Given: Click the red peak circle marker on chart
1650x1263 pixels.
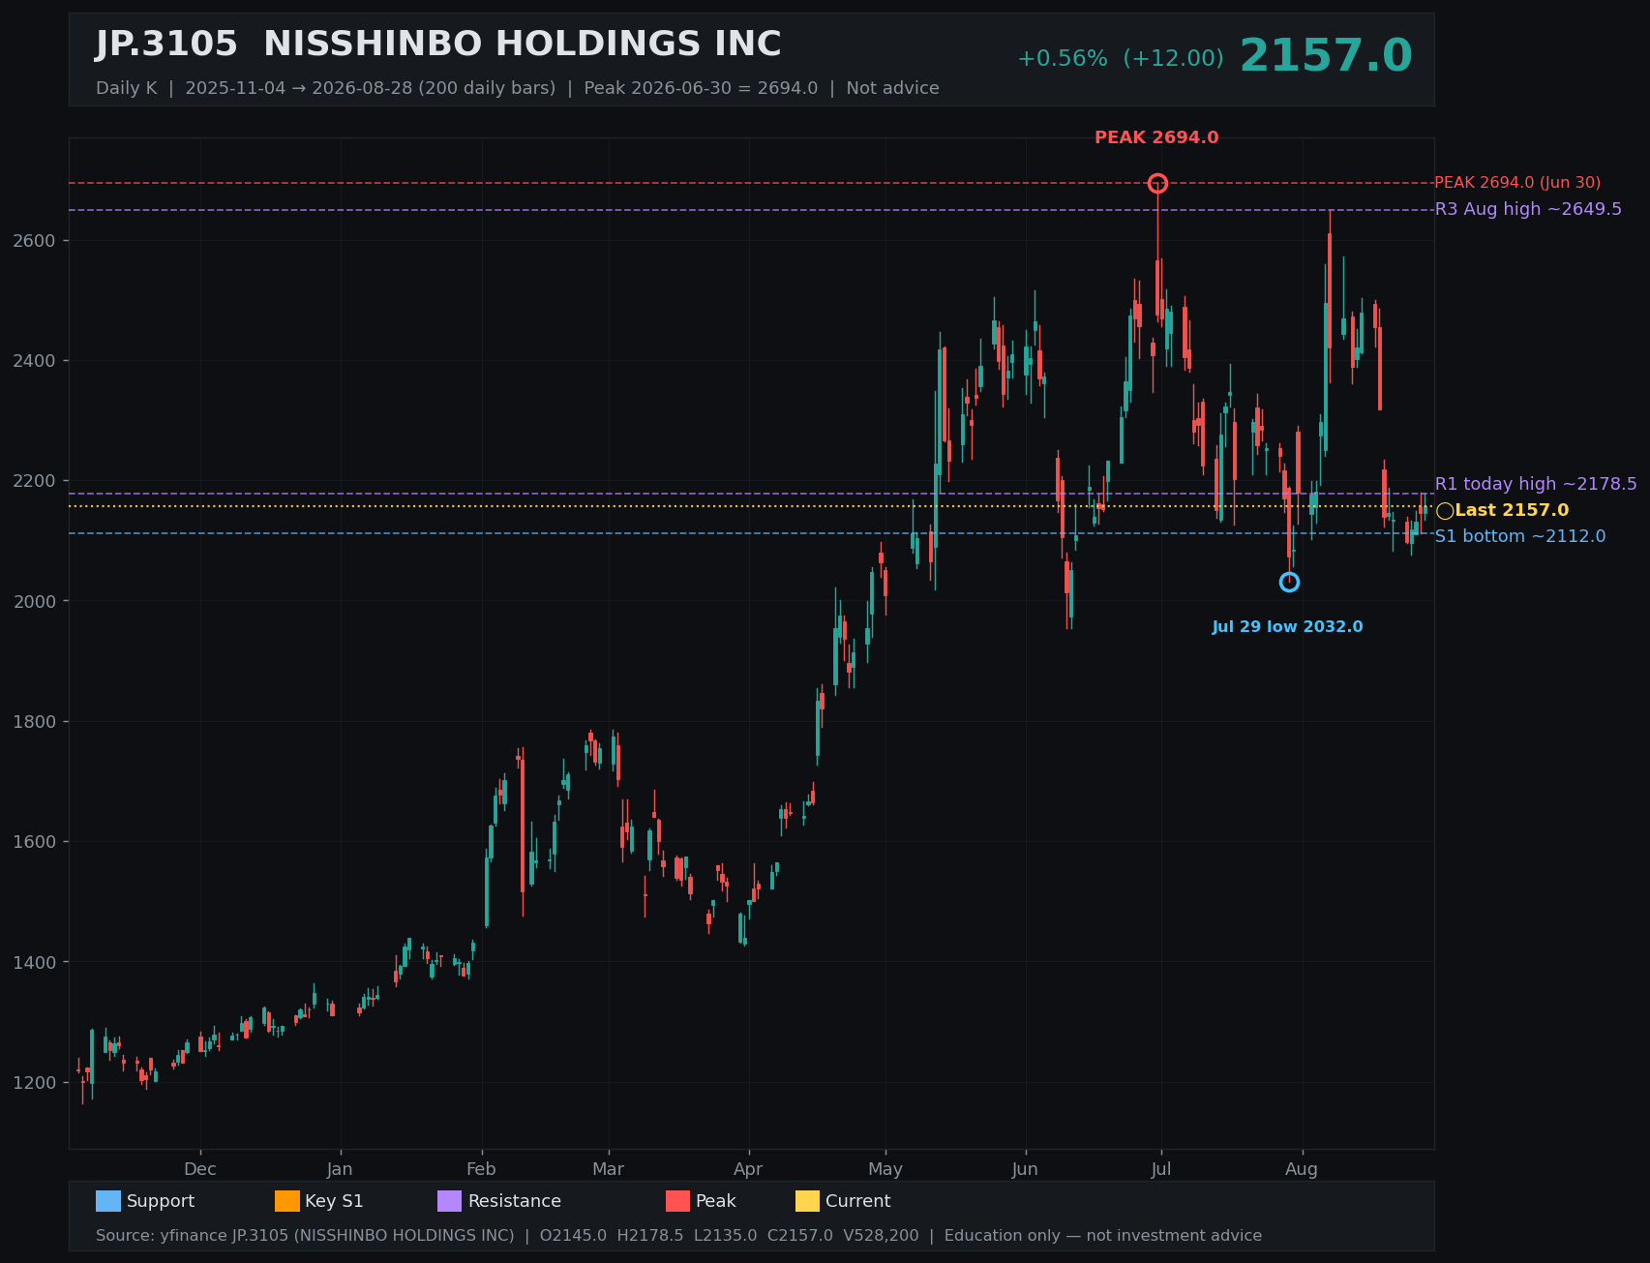Looking at the screenshot, I should (x=1157, y=183).
